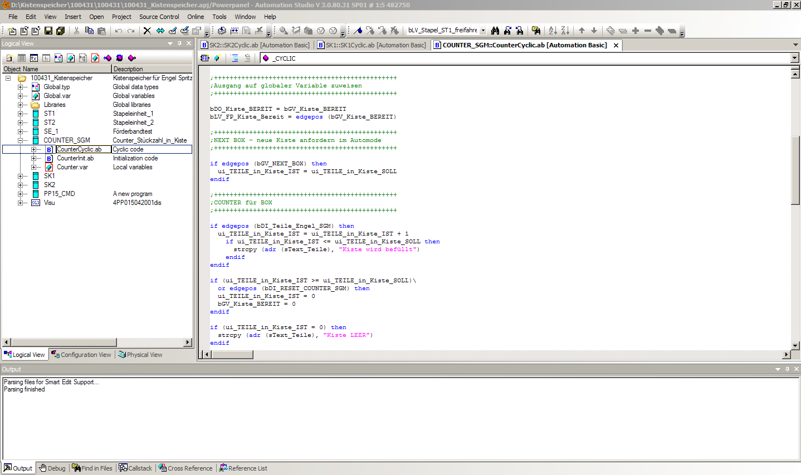Pin the Logical View panel
Image resolution: width=801 pixels, height=475 pixels.
(179, 43)
